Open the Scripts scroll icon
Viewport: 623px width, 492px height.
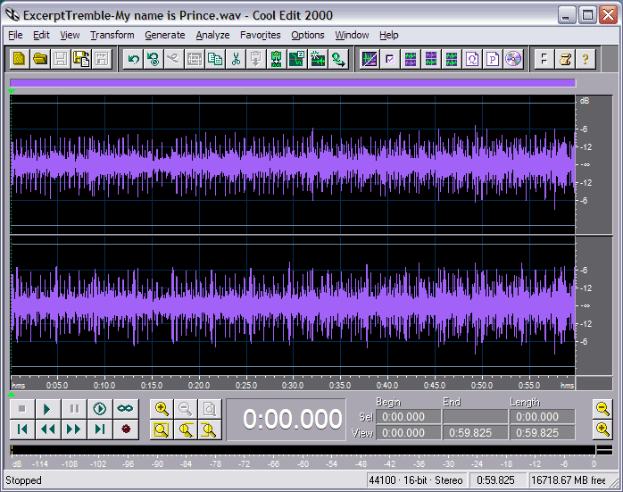565,60
